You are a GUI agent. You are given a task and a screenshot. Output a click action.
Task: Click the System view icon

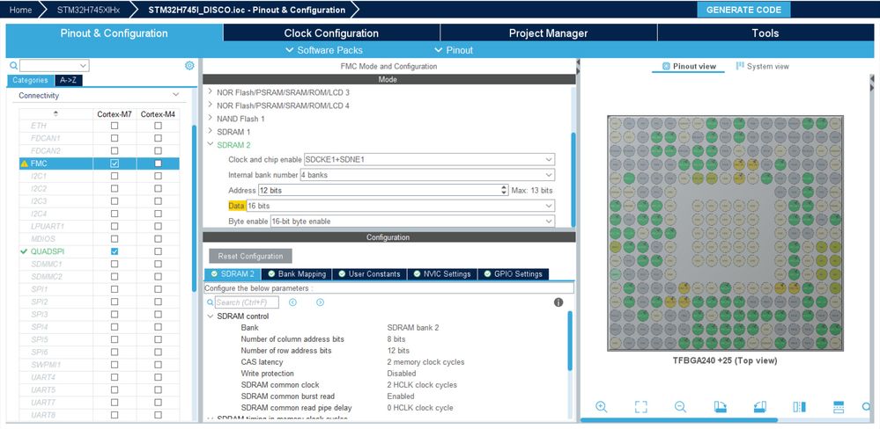tap(740, 66)
